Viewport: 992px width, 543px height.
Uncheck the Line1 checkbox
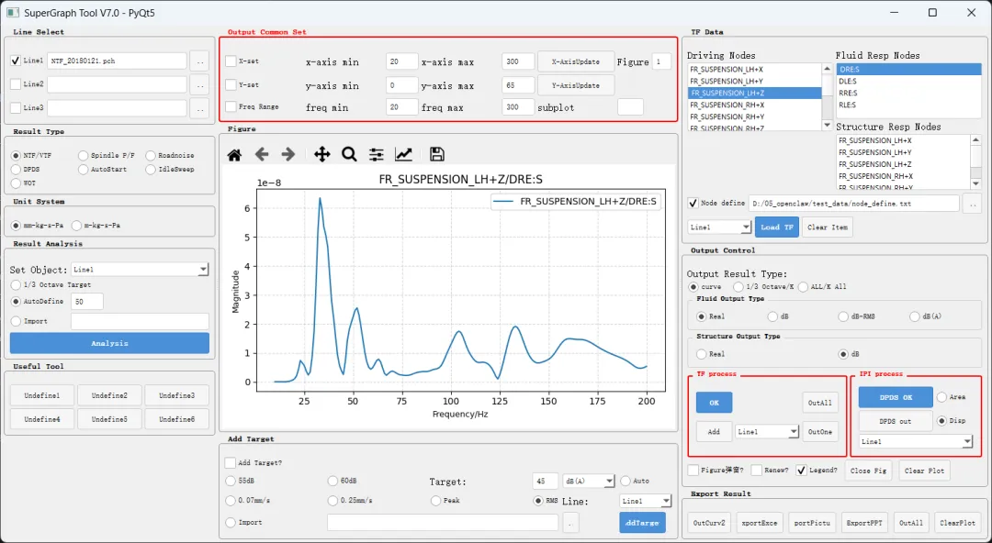[x=16, y=61]
